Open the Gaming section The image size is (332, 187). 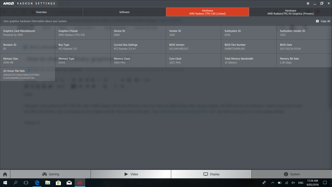point(51,174)
